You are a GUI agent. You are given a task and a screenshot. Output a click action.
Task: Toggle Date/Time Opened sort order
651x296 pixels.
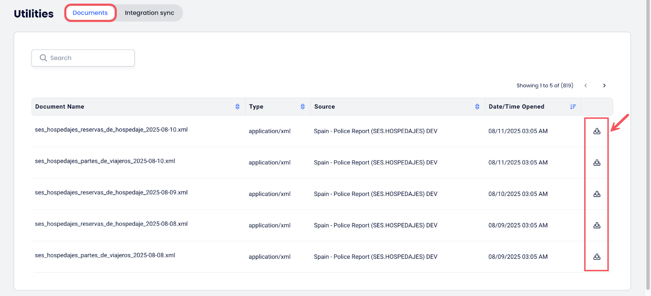(x=573, y=107)
